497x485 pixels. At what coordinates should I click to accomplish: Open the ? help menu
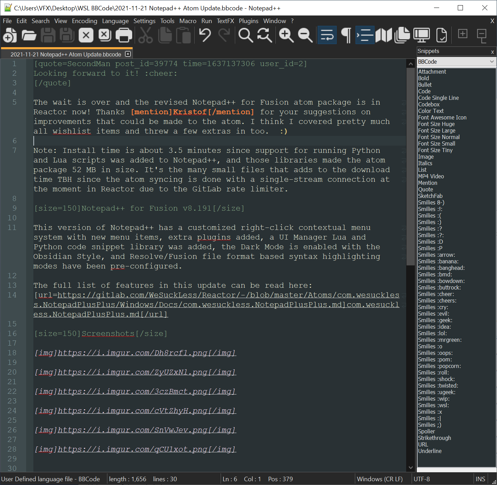click(292, 21)
